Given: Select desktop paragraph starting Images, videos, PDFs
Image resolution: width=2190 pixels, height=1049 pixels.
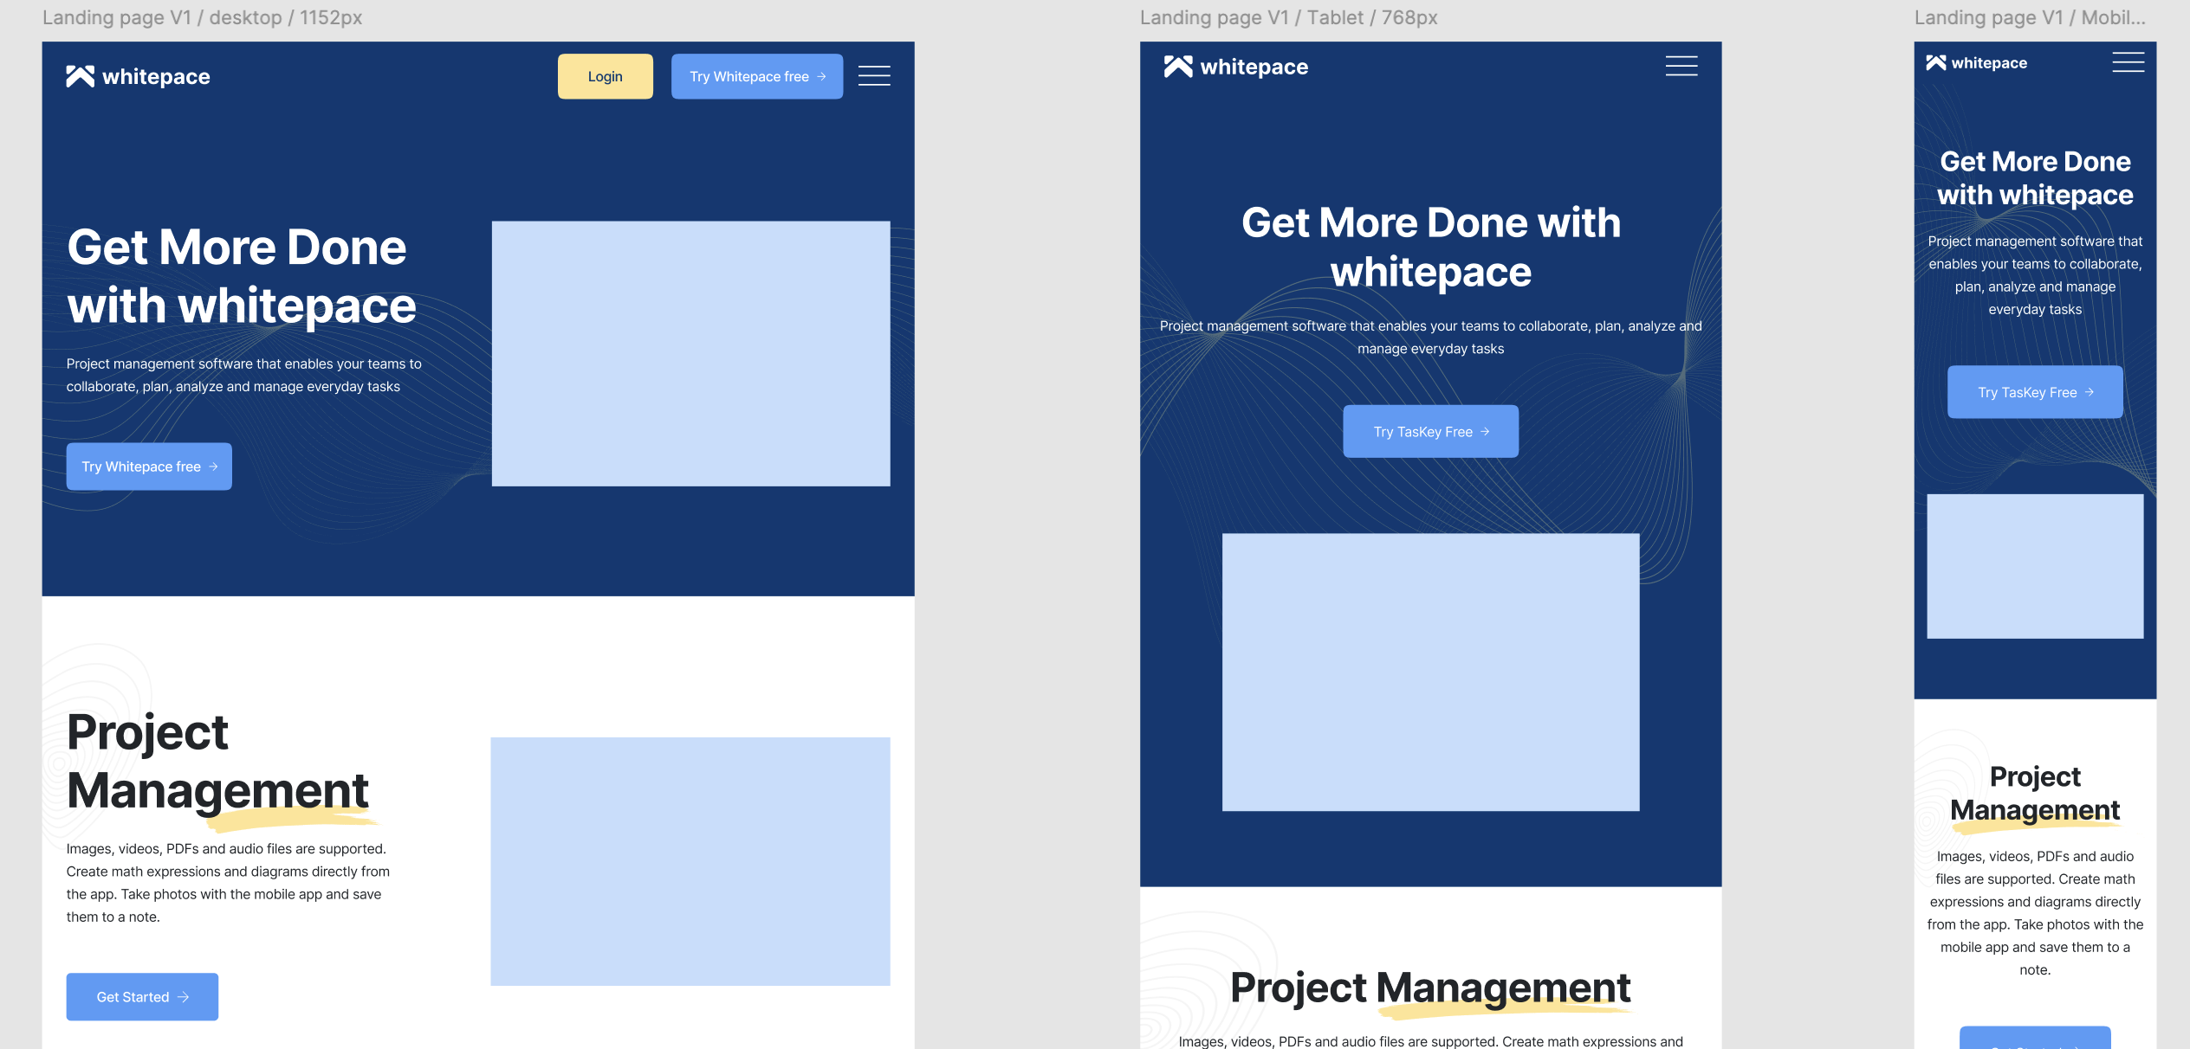Looking at the screenshot, I should (228, 883).
